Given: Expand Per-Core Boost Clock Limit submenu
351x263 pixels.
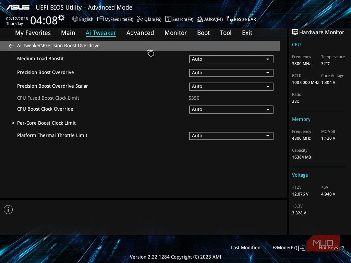Looking at the screenshot, I should coord(46,123).
